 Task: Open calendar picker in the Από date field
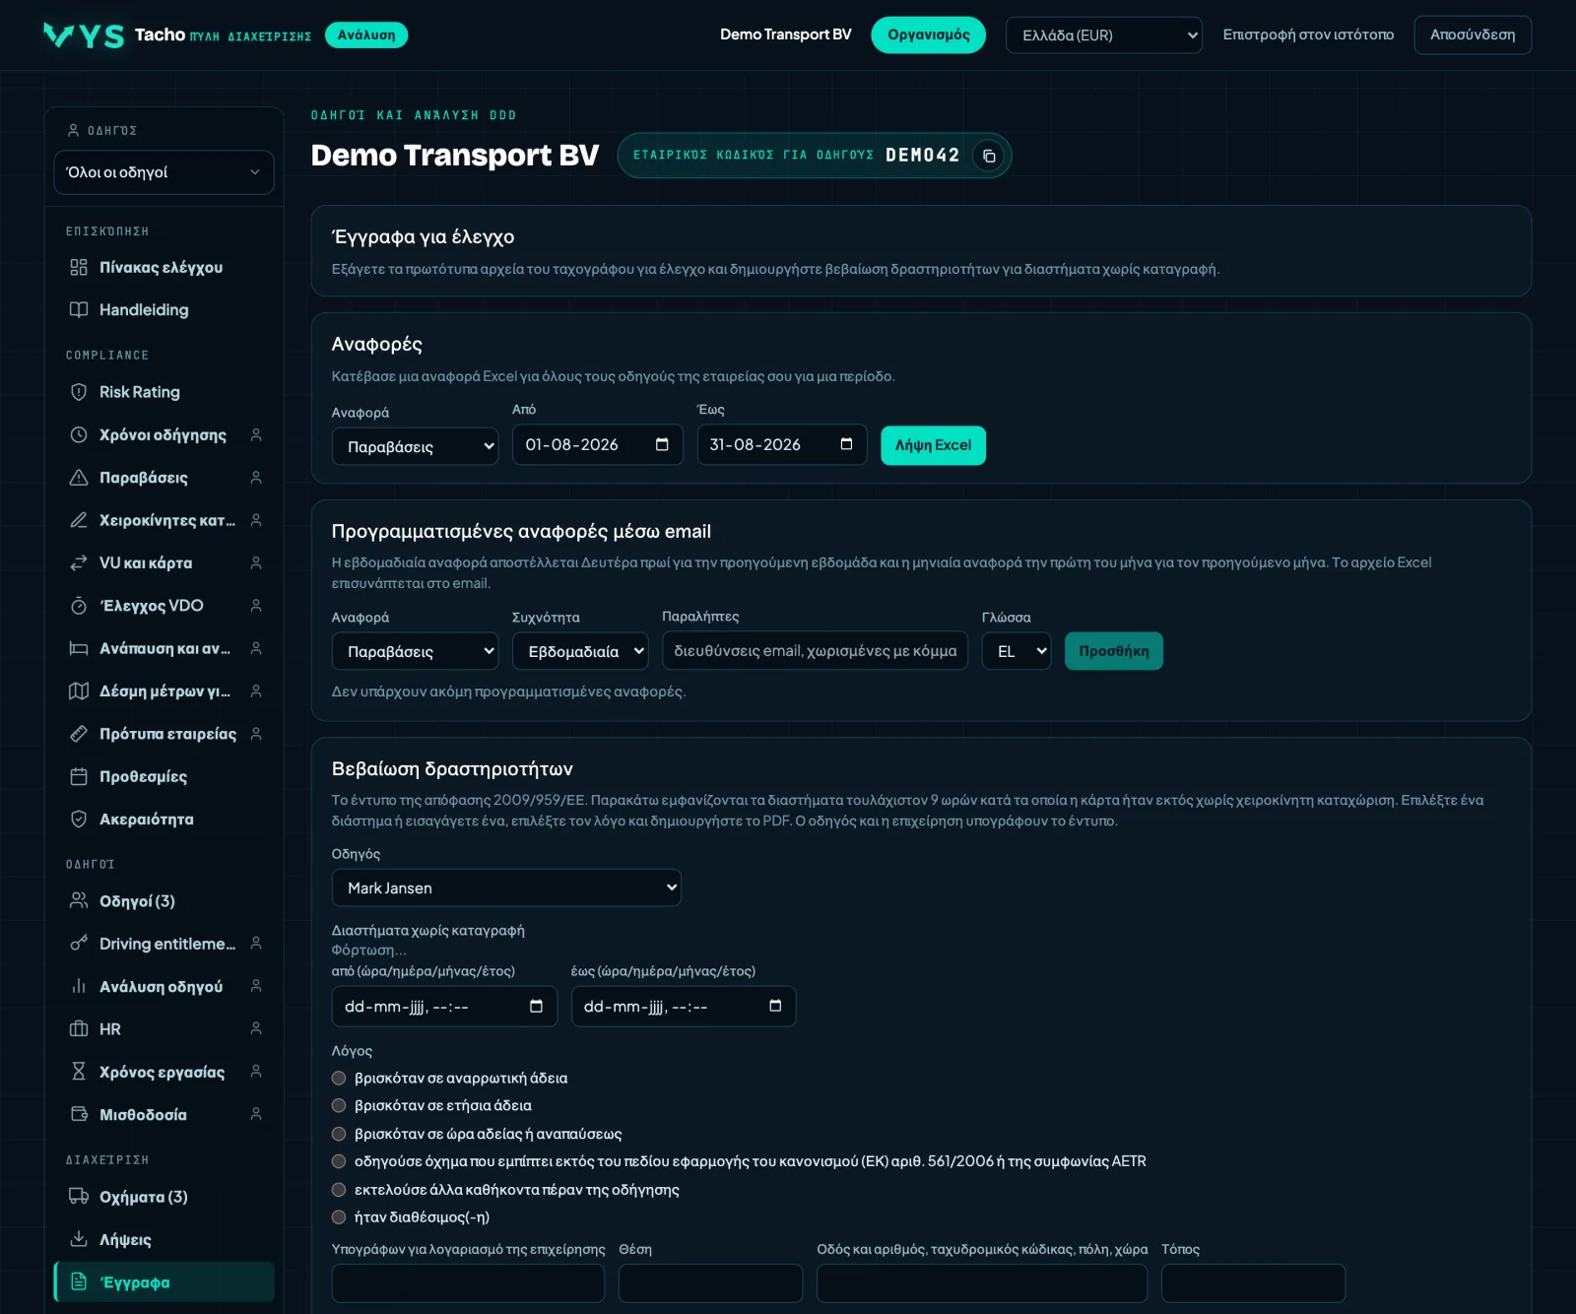[662, 444]
